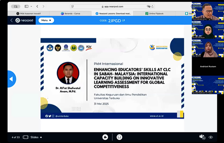Screen dimensions: 224x143
Task: Open the Menu dropdown
Action: [46, 20]
